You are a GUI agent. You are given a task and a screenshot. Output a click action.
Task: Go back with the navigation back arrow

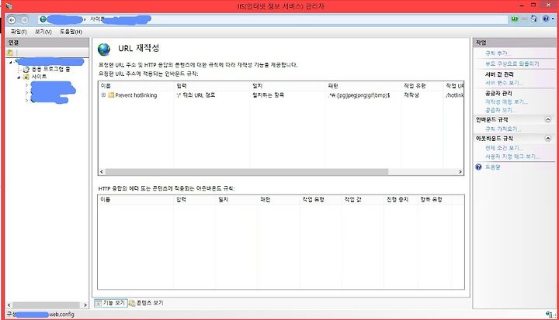pos(12,20)
